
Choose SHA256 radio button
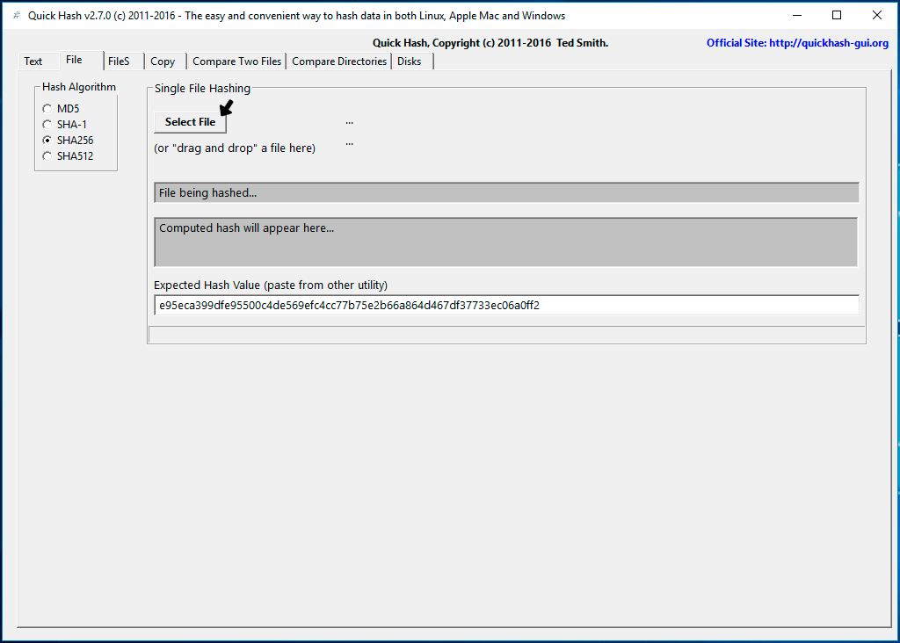point(68,140)
